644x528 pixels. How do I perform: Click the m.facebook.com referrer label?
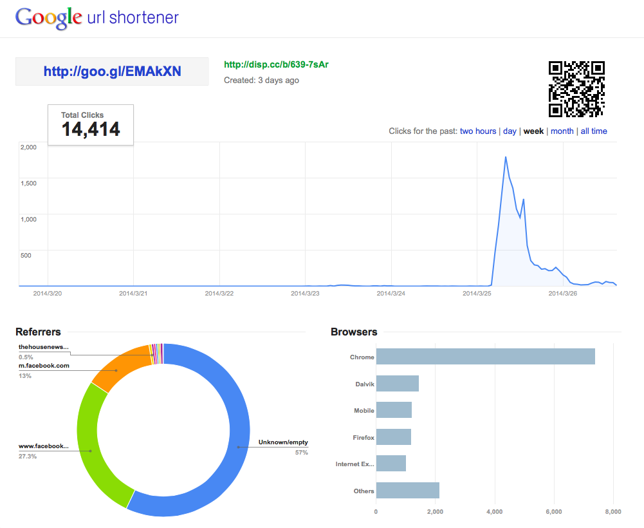(44, 366)
